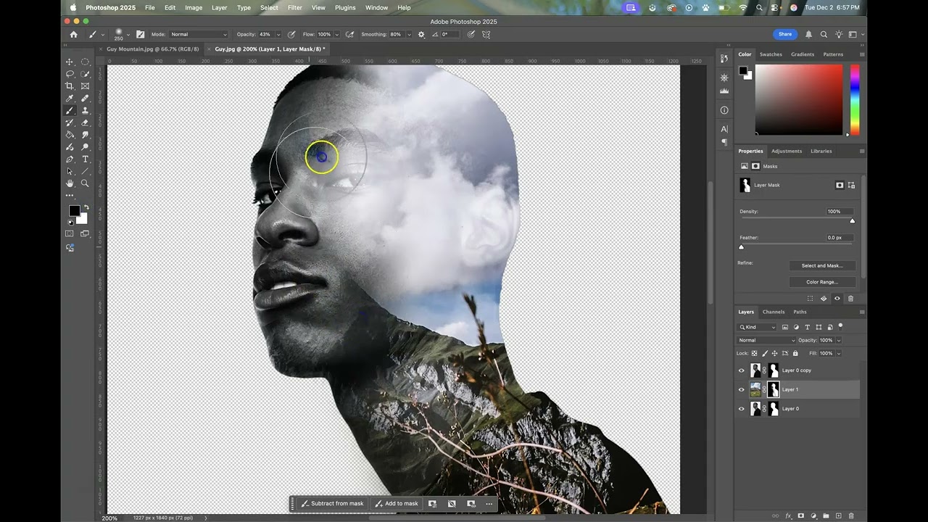The height and width of the screenshot is (522, 928).
Task: Select the Eyedropper tool
Action: click(x=70, y=99)
